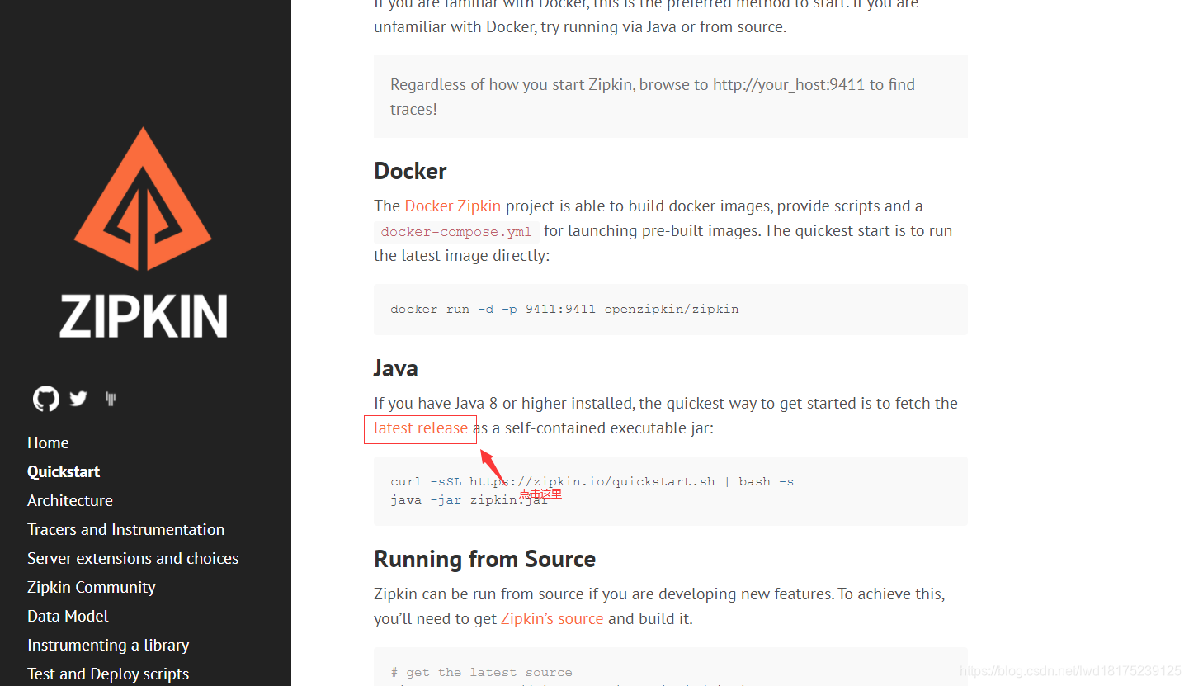Follow the Docker Zipkin link
1189x686 pixels.
[453, 206]
